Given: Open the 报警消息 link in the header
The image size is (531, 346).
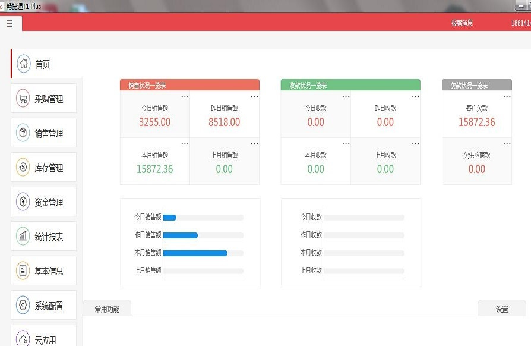Looking at the screenshot, I should click(x=462, y=23).
